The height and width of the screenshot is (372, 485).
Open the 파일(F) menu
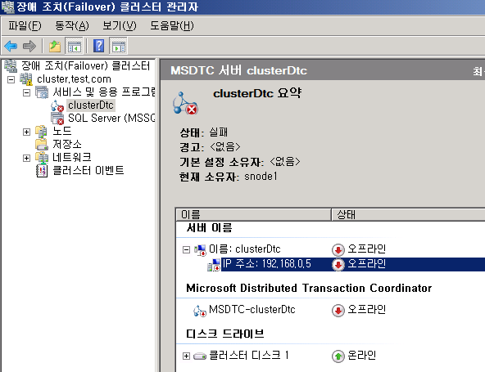[25, 25]
